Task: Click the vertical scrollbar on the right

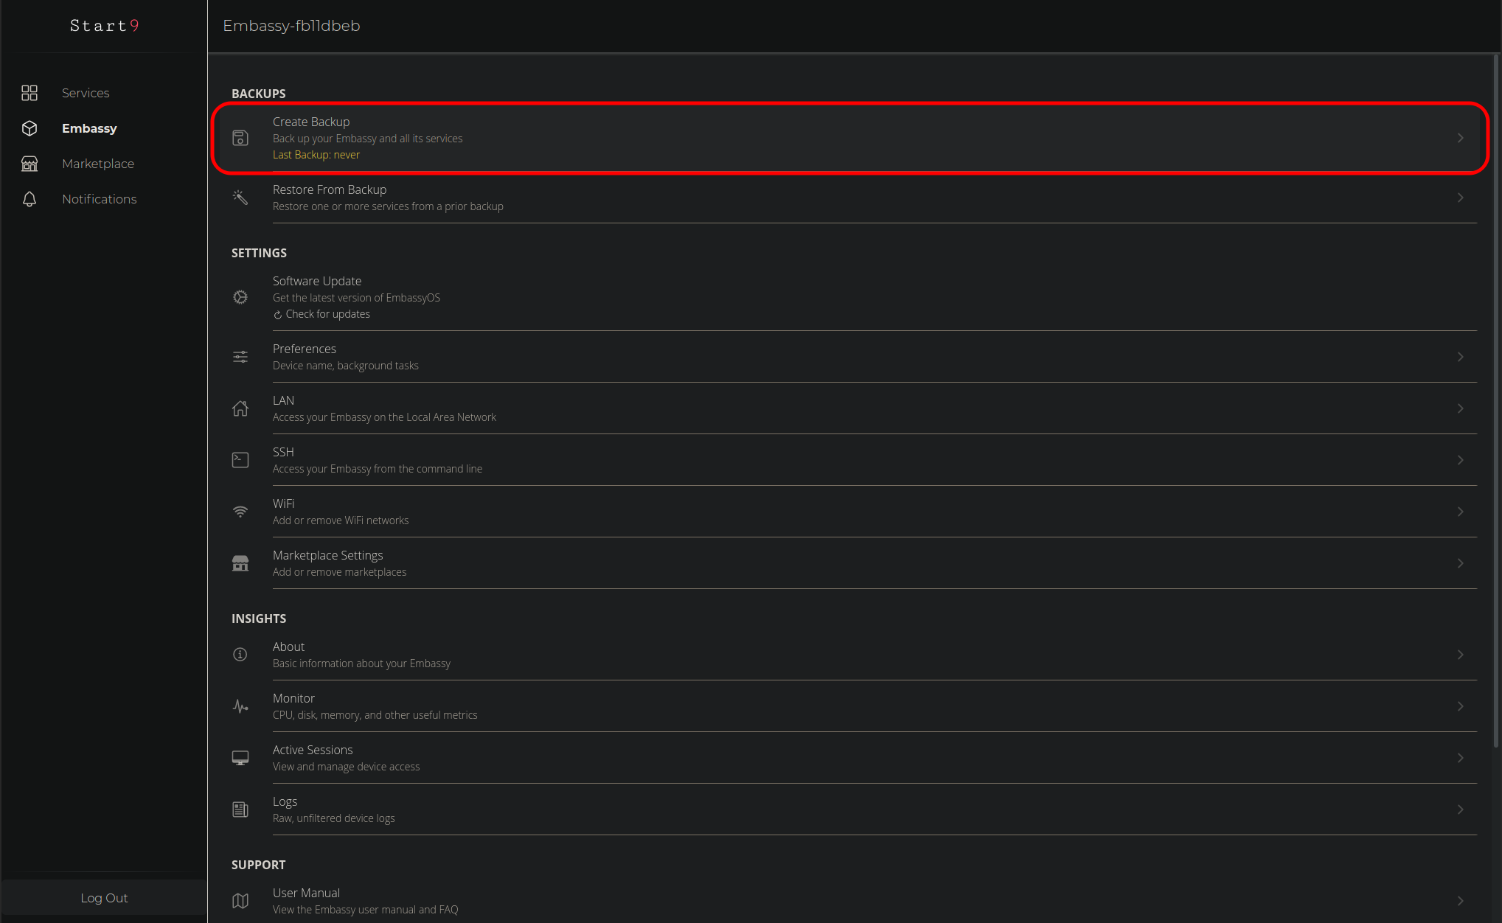Action: [x=1496, y=398]
